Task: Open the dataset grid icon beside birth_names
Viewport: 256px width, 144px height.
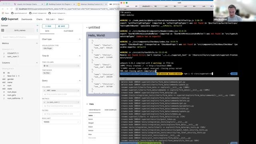Action: tap(3, 30)
